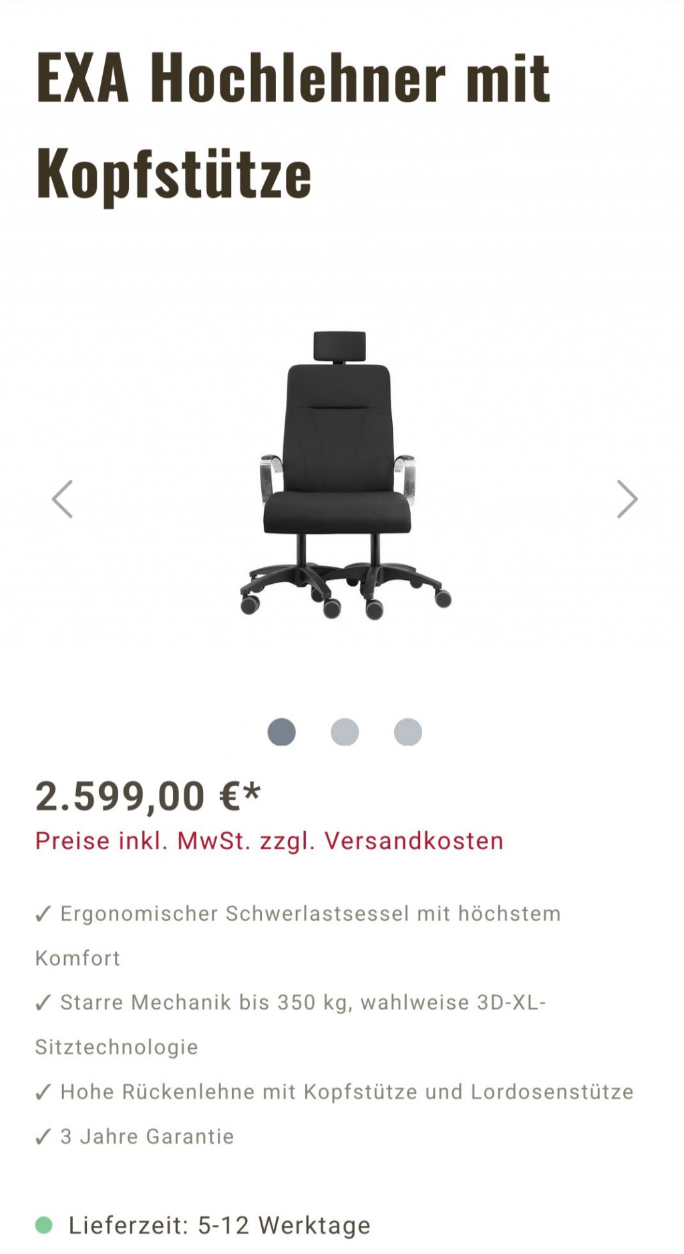This screenshot has width=684, height=1254.
Task: Click the checkmark before Starre Mechanik
Action: click(x=43, y=1003)
